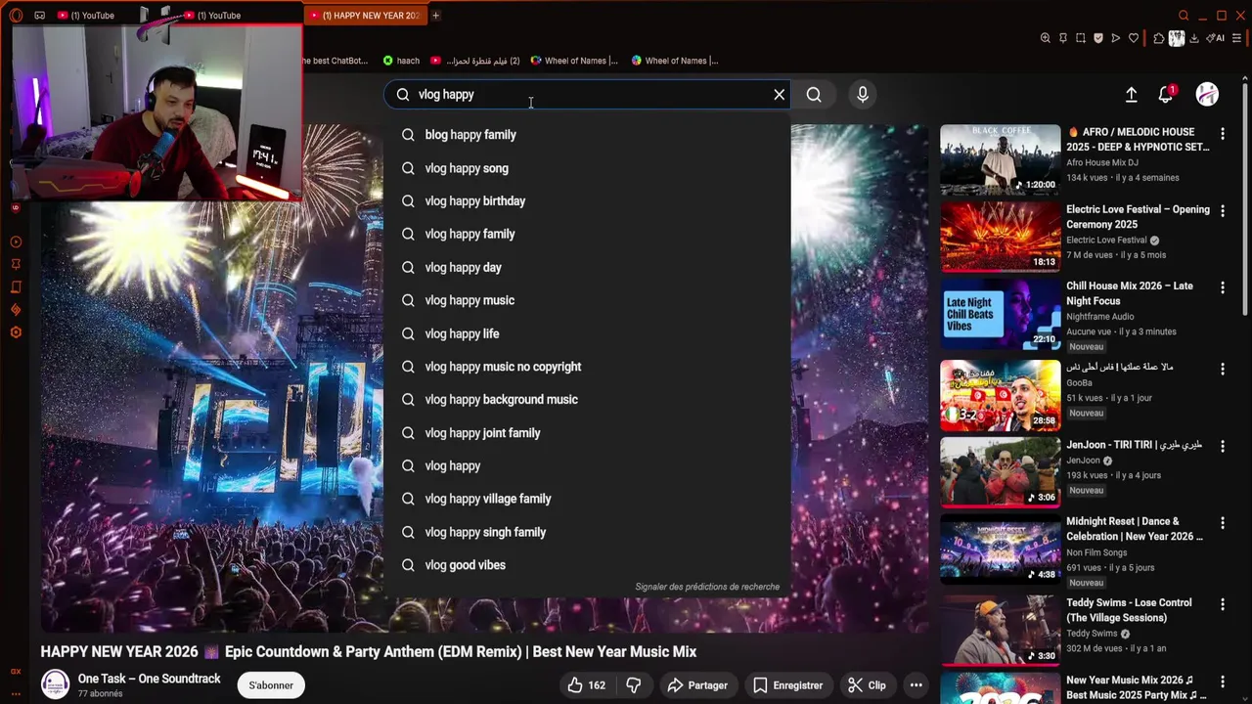Open options menu for Chill House Mix 2026
The height and width of the screenshot is (704, 1252).
1222,287
